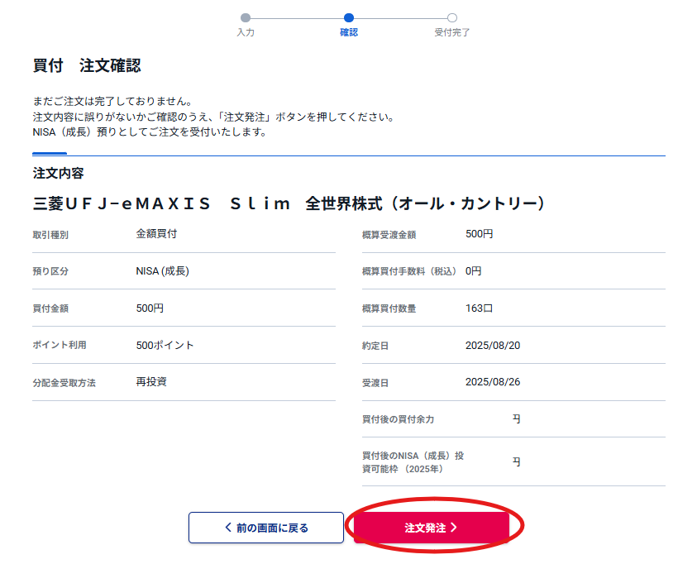Click the quantity value 163口
Image resolution: width=678 pixels, height=564 pixels.
pos(479,308)
